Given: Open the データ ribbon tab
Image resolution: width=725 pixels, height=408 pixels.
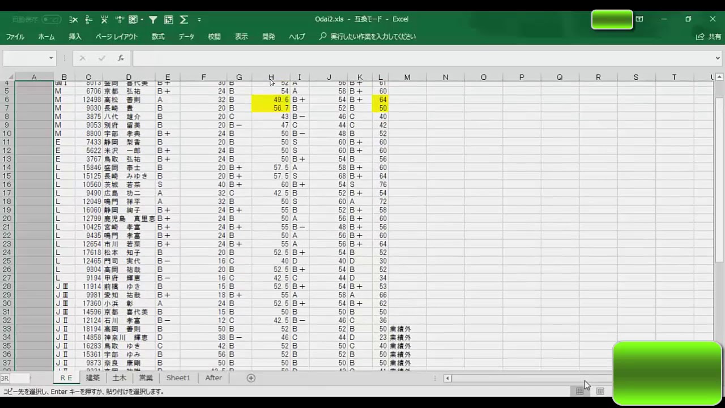Looking at the screenshot, I should click(186, 36).
